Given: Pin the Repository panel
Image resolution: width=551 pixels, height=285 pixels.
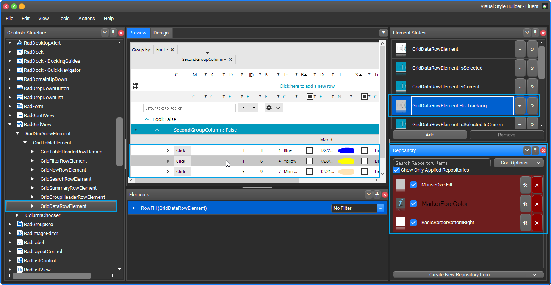Looking at the screenshot, I should pyautogui.click(x=535, y=150).
